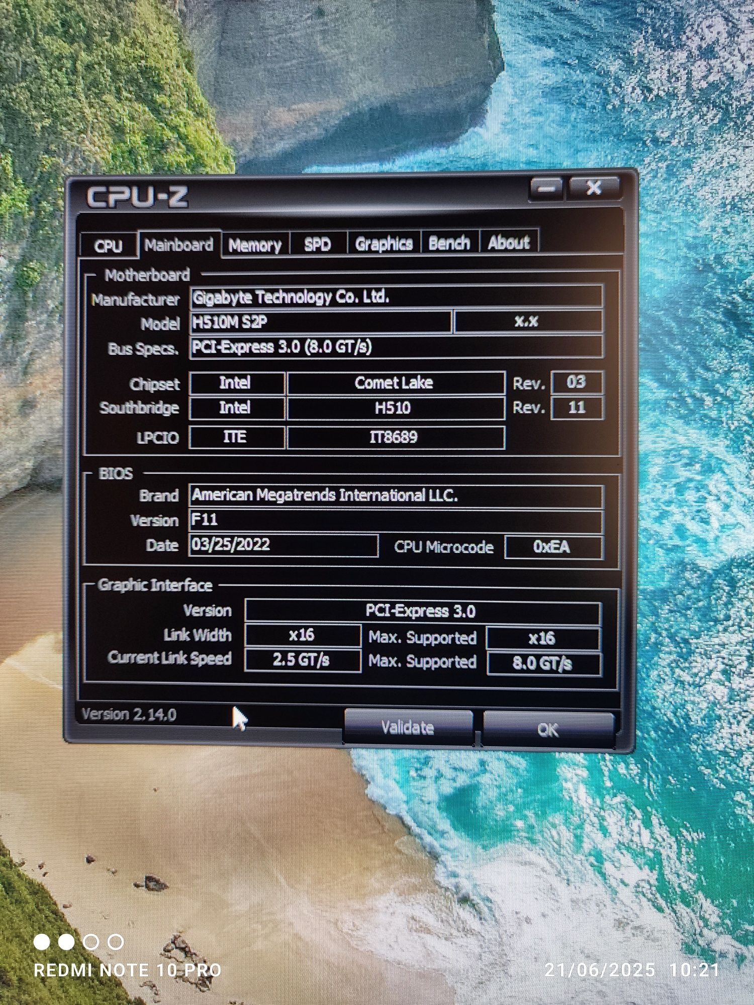This screenshot has width=754, height=1005.
Task: Click the Current Link Speed 2.5 GT/s value
Action: 303,660
